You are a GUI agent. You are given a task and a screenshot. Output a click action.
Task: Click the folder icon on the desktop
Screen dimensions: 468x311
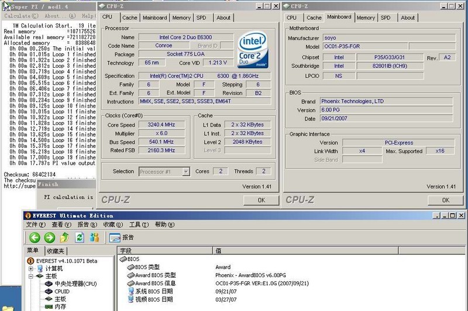pos(8,308)
